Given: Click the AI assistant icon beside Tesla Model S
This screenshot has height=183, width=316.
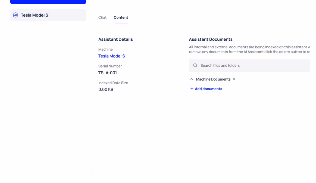Looking at the screenshot, I should pos(15,15).
